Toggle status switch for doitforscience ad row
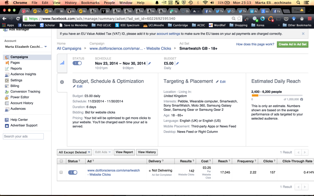The image size is (314, 196). 73,172
